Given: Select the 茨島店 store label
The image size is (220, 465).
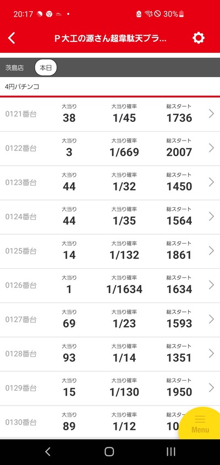Looking at the screenshot, I should [14, 68].
